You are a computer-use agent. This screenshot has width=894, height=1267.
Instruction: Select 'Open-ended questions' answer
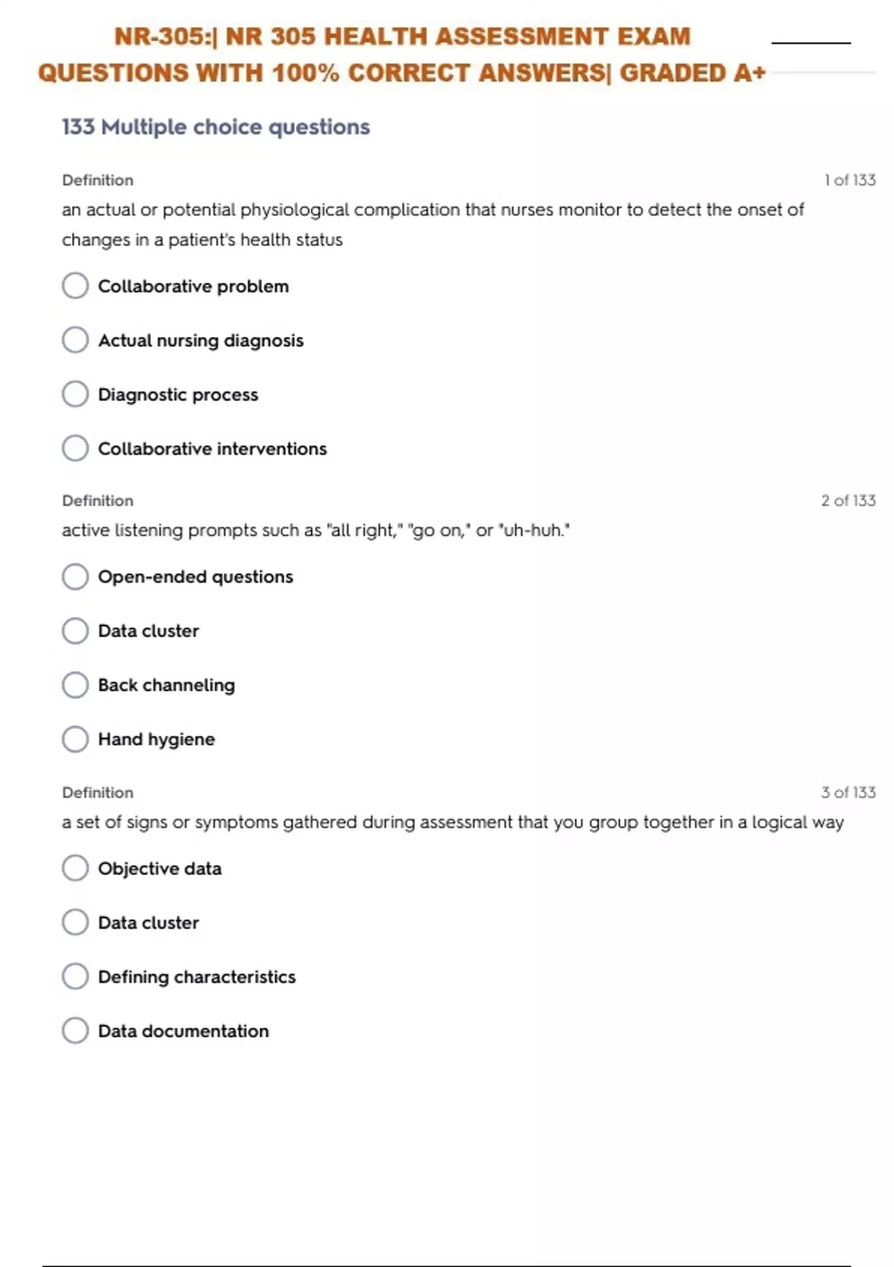(x=75, y=576)
